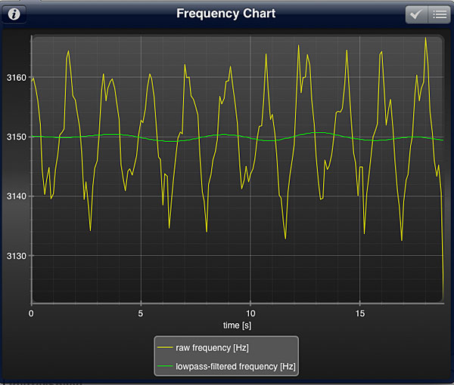Viewport: 454px width, 385px height.
Task: Click the 3160 y-axis label
Action: (x=15, y=78)
